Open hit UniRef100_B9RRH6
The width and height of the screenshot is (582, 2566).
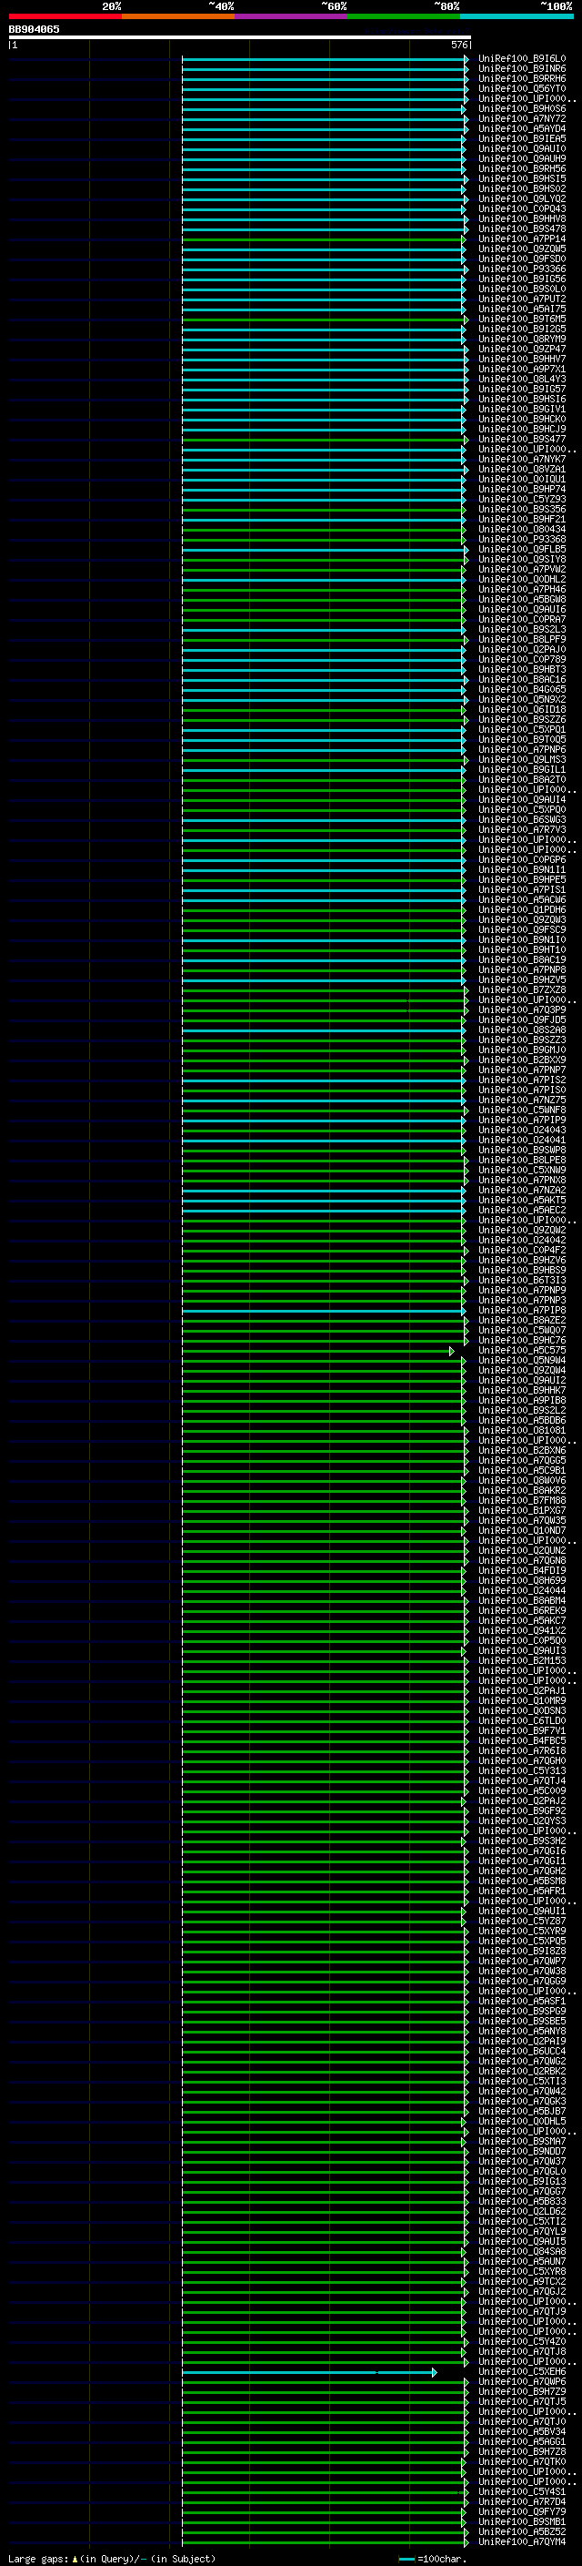tap(521, 78)
